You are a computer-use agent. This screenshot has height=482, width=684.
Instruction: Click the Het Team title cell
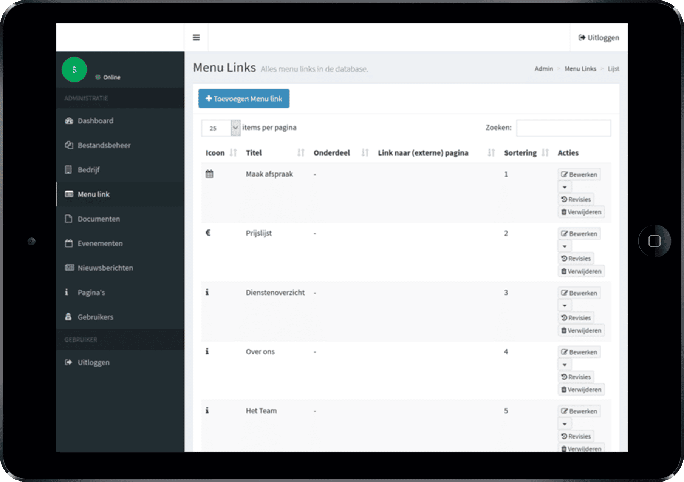click(x=261, y=411)
